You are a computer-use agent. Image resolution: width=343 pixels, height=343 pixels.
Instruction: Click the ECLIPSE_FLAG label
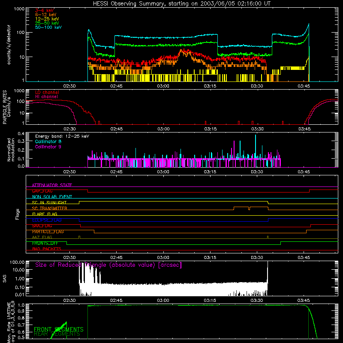point(47,220)
